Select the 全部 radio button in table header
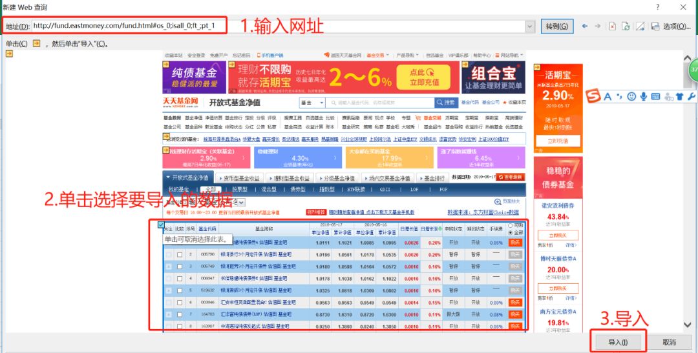The image size is (698, 353). pyautogui.click(x=510, y=232)
